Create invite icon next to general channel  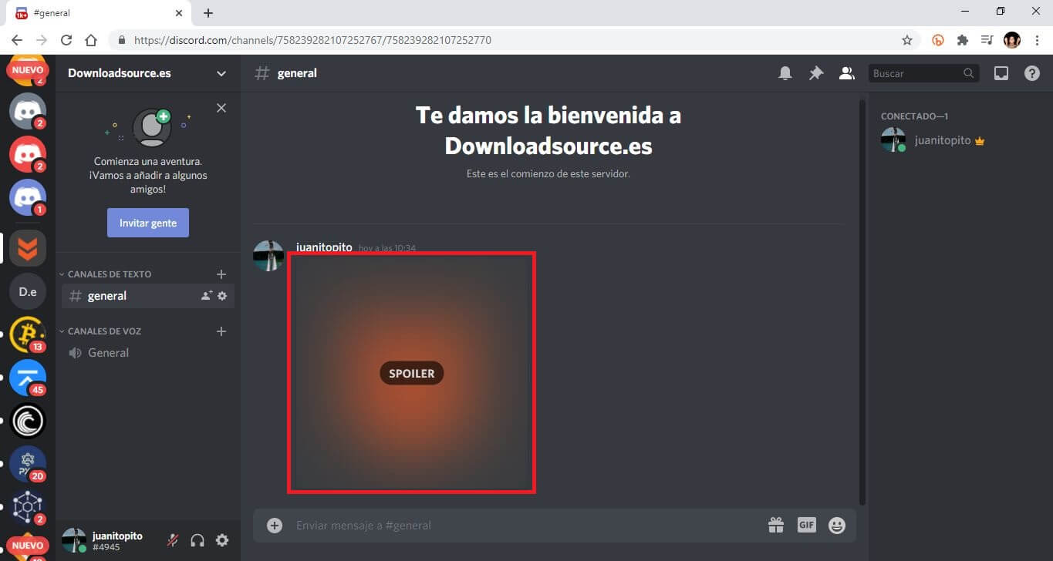pos(207,296)
